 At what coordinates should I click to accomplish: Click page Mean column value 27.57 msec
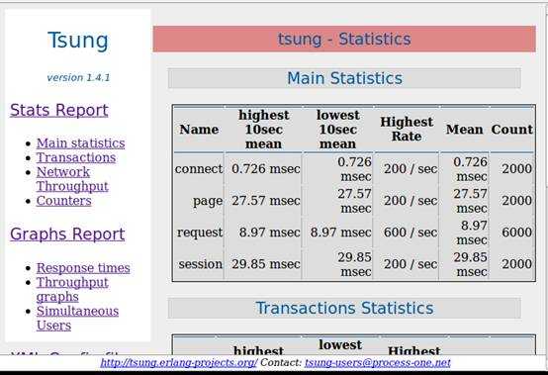471,201
